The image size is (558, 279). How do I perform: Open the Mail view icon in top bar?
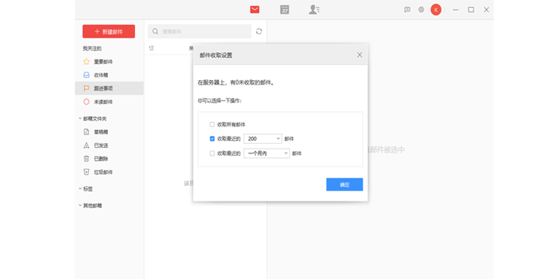[254, 9]
